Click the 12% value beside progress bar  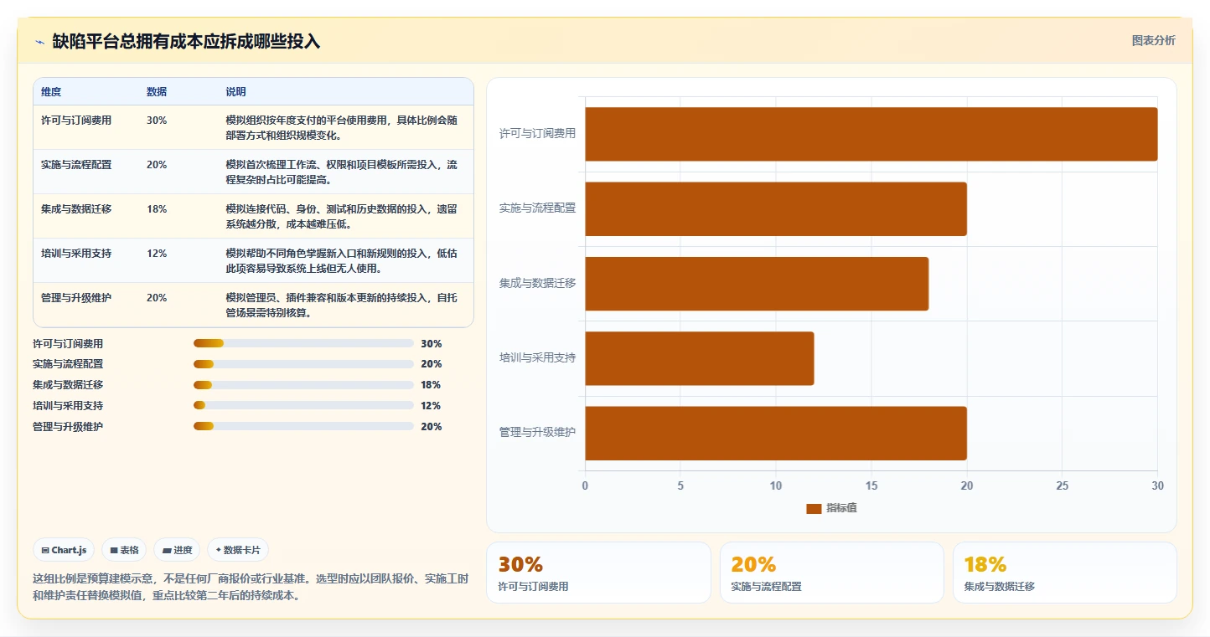click(x=431, y=406)
